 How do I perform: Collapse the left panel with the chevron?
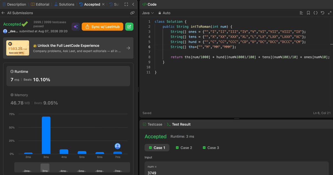point(133,4)
